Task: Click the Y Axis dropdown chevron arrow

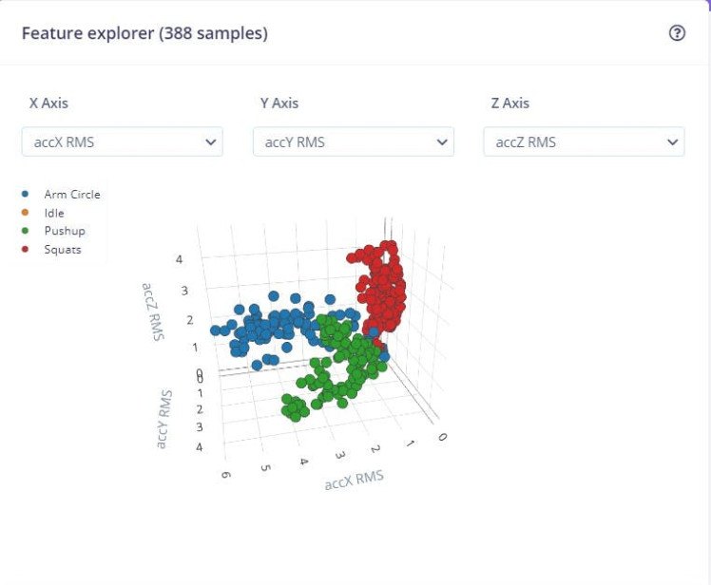Action: (x=441, y=142)
